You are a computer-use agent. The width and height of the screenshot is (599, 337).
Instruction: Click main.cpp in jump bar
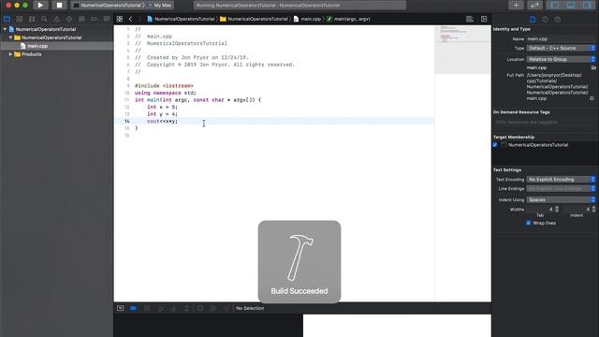[x=307, y=19]
